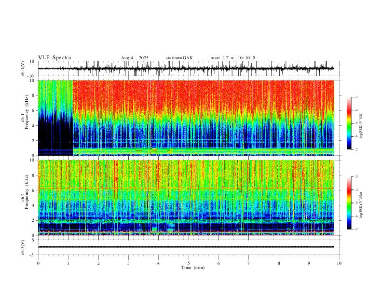
Task: Click time-axis tick label "5"
Action: [x=189, y=263]
